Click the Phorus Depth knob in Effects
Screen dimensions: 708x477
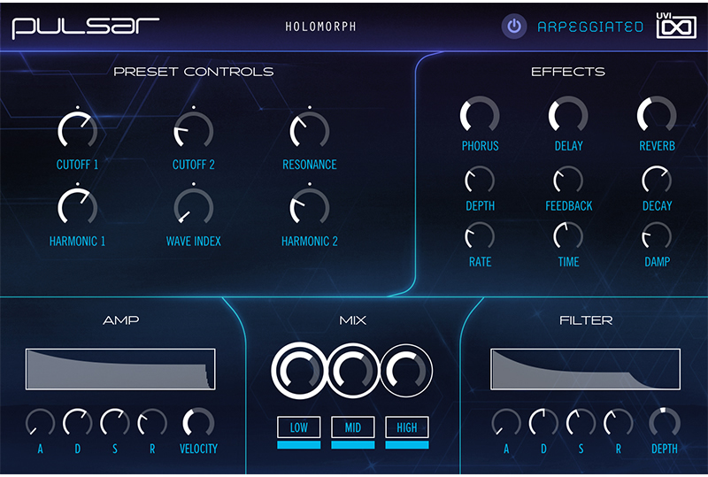pyautogui.click(x=480, y=181)
